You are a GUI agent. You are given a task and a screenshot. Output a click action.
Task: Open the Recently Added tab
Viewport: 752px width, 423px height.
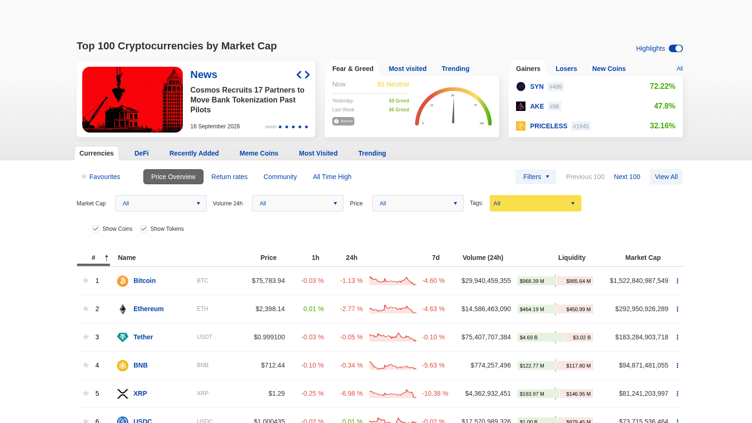(194, 153)
